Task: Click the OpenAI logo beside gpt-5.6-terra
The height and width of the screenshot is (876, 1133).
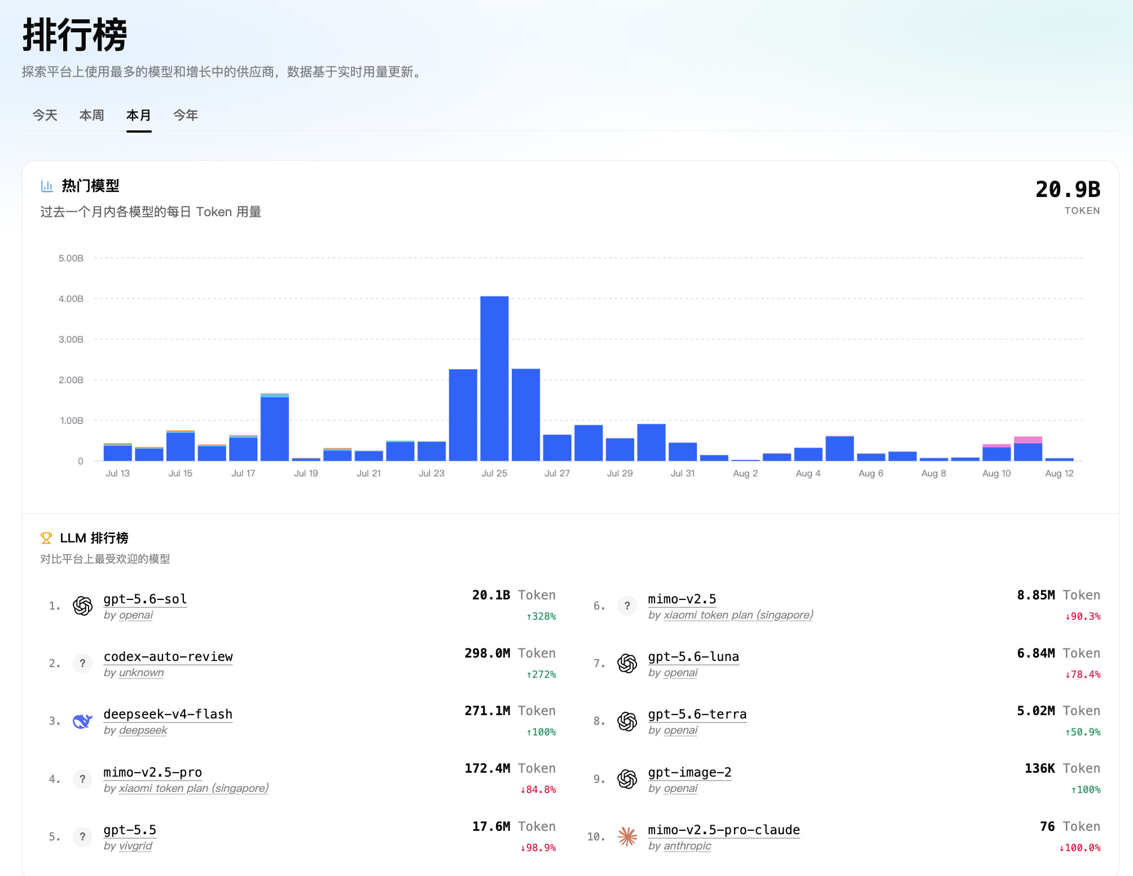Action: coord(627,721)
